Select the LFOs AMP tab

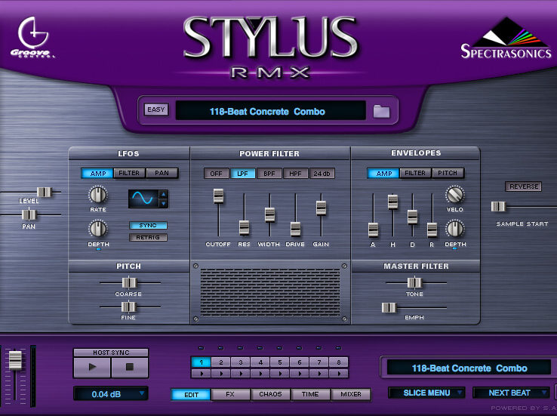pos(97,174)
